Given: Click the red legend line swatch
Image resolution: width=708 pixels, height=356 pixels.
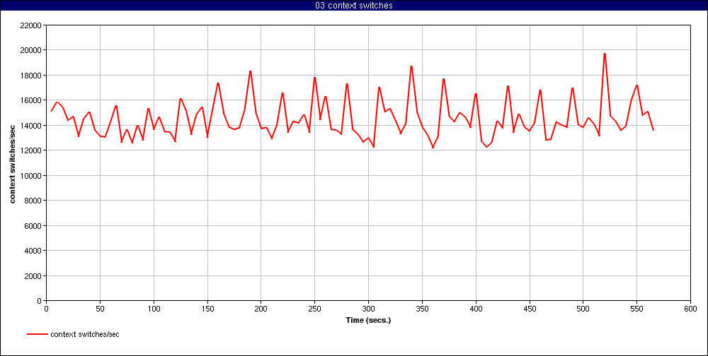Looking at the screenshot, I should click(38, 334).
